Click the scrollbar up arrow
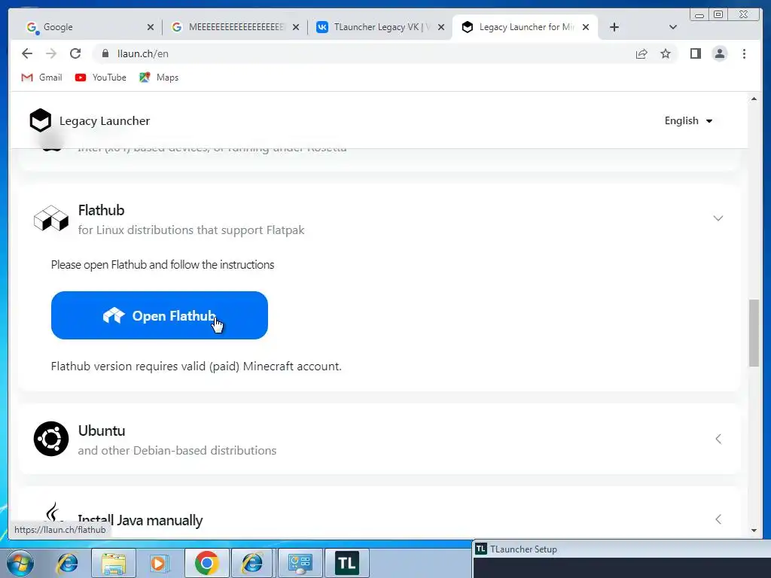This screenshot has width=771, height=578. tap(754, 99)
